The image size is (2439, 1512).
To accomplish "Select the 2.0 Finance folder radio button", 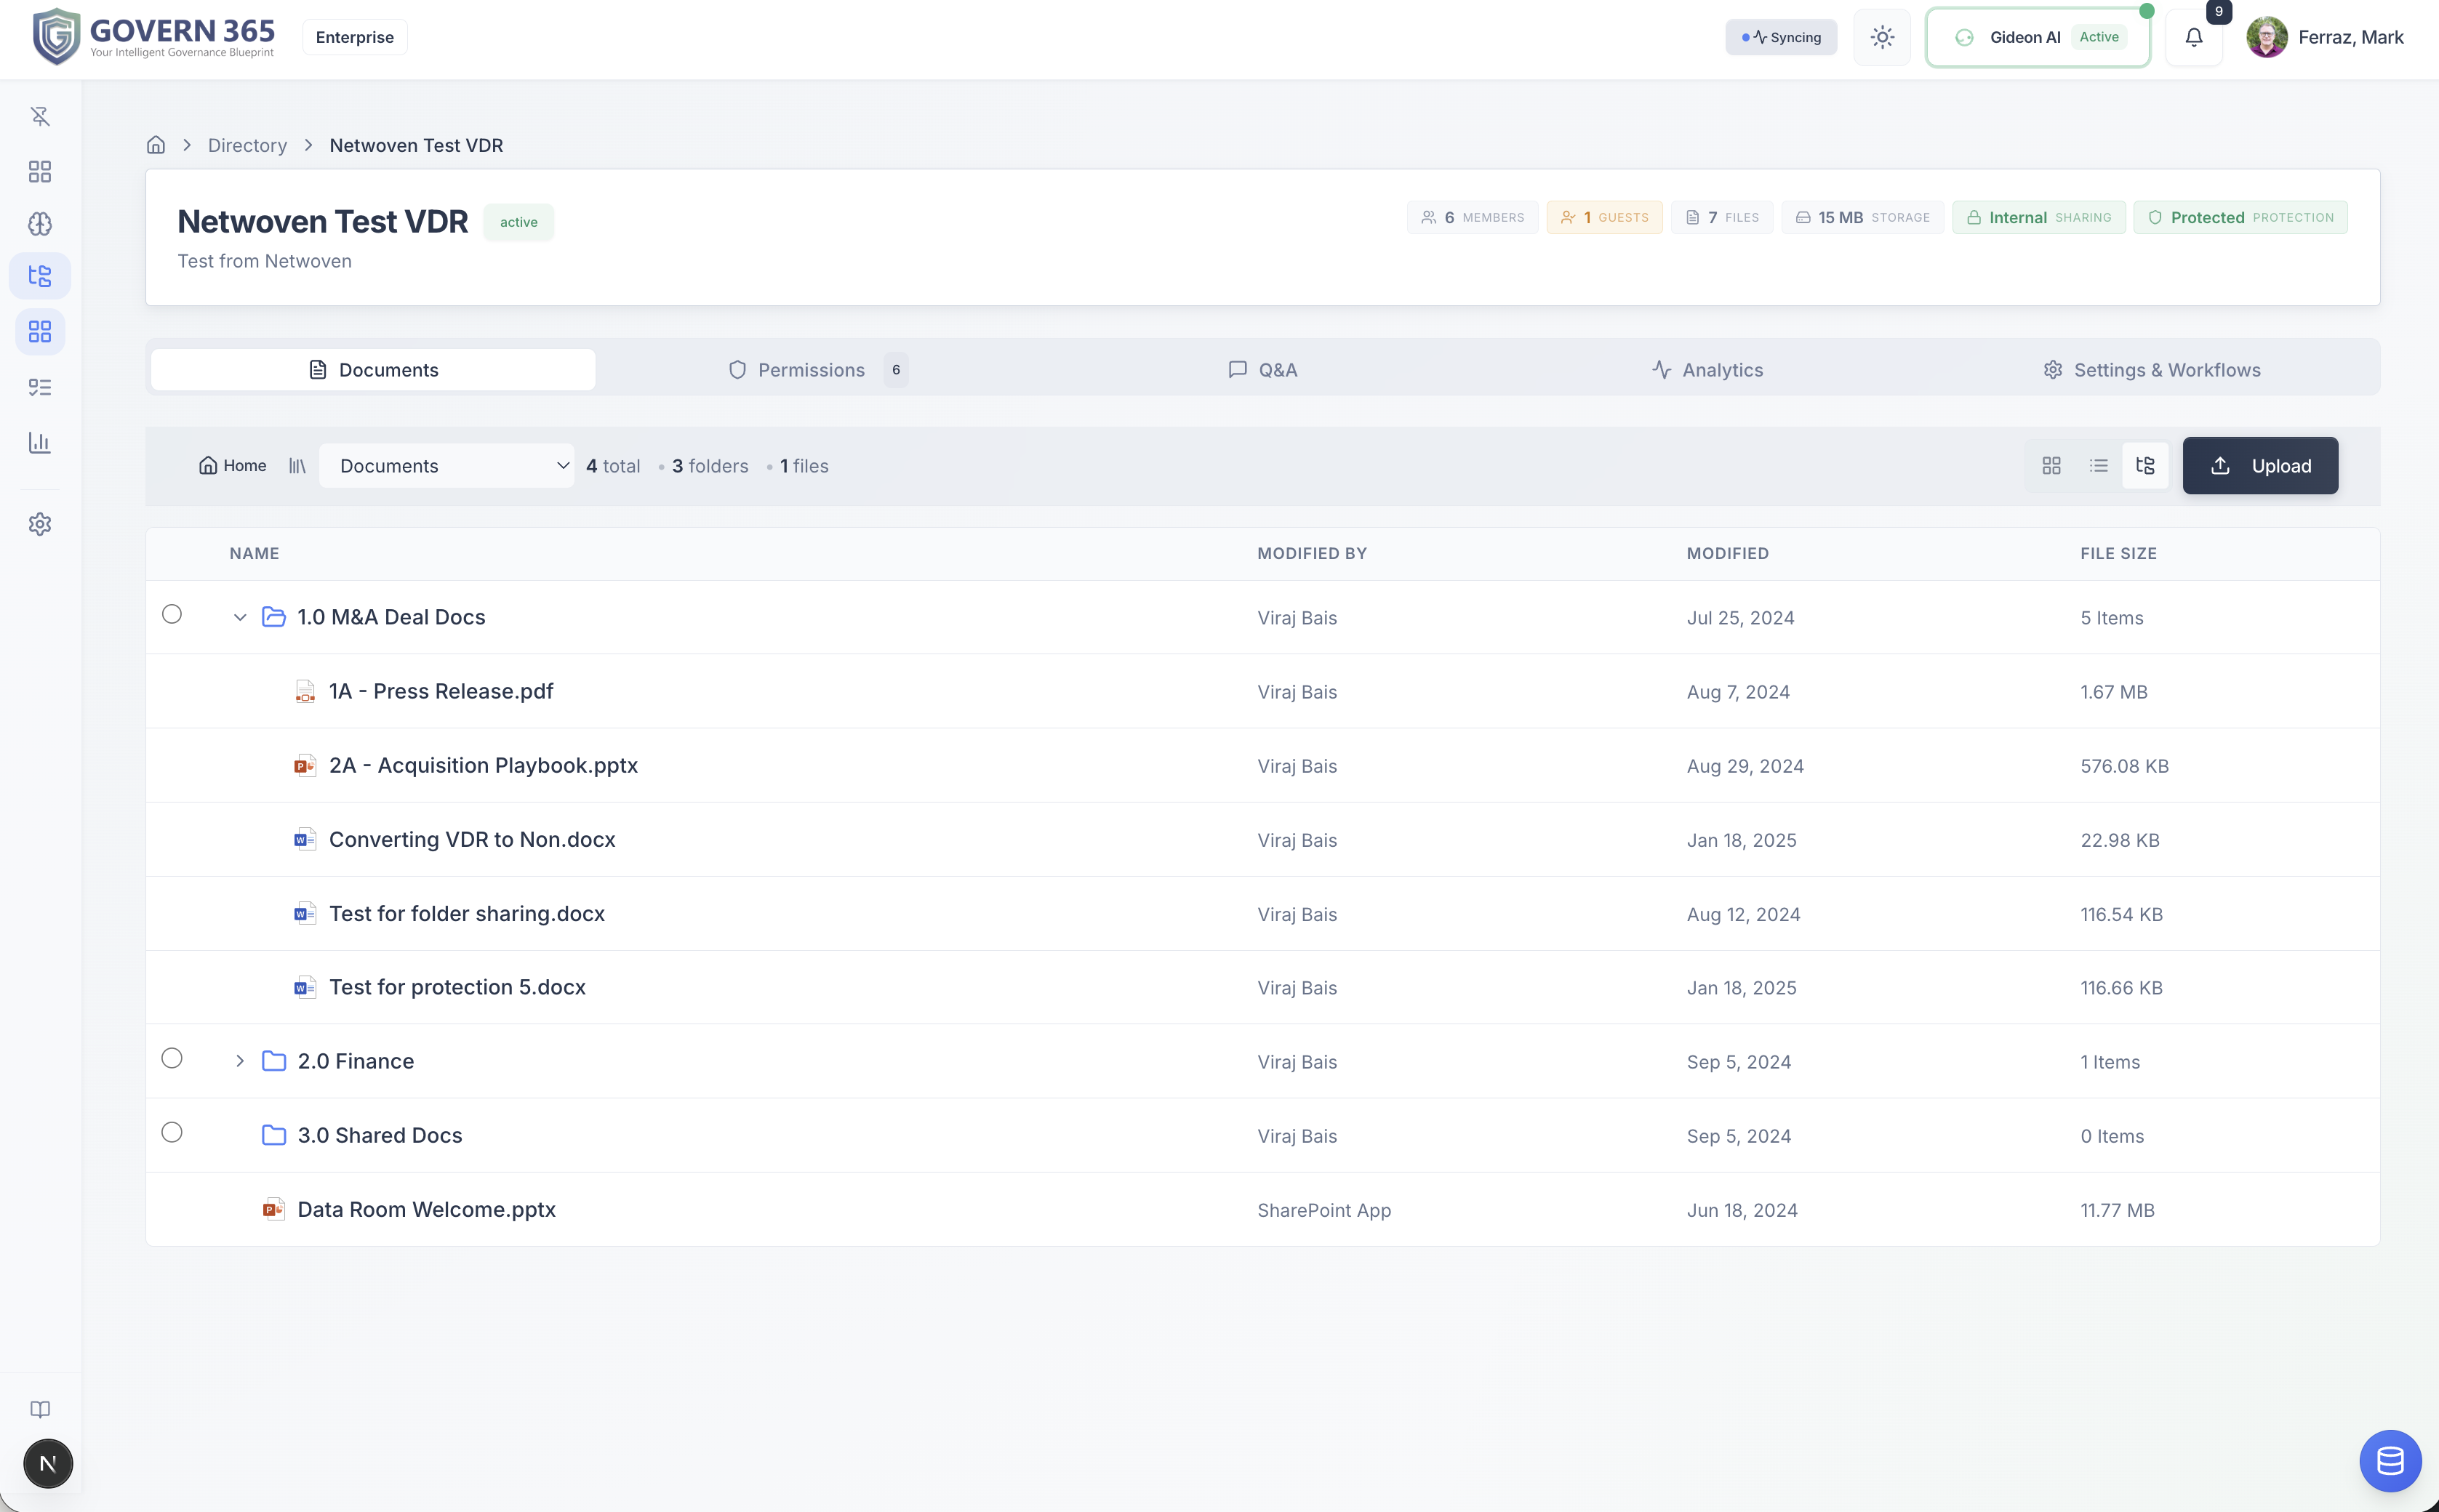I will click(x=172, y=1059).
